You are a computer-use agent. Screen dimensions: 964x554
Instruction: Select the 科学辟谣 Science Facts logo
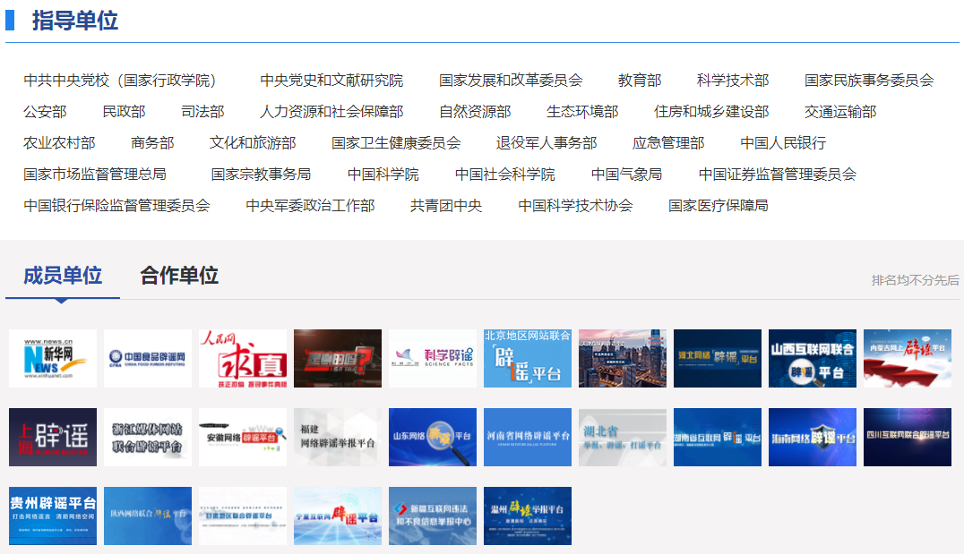click(433, 358)
